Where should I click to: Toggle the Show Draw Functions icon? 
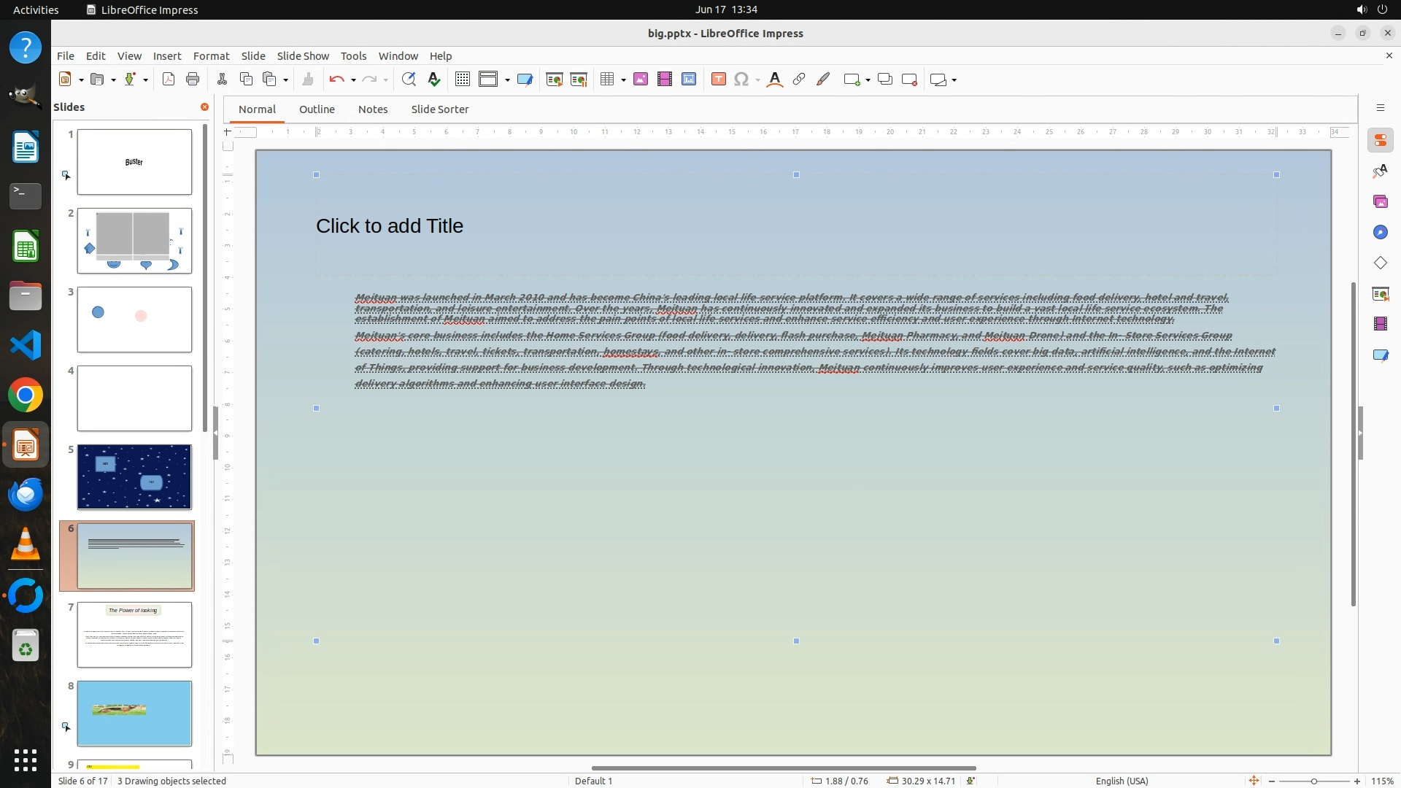[x=823, y=80]
